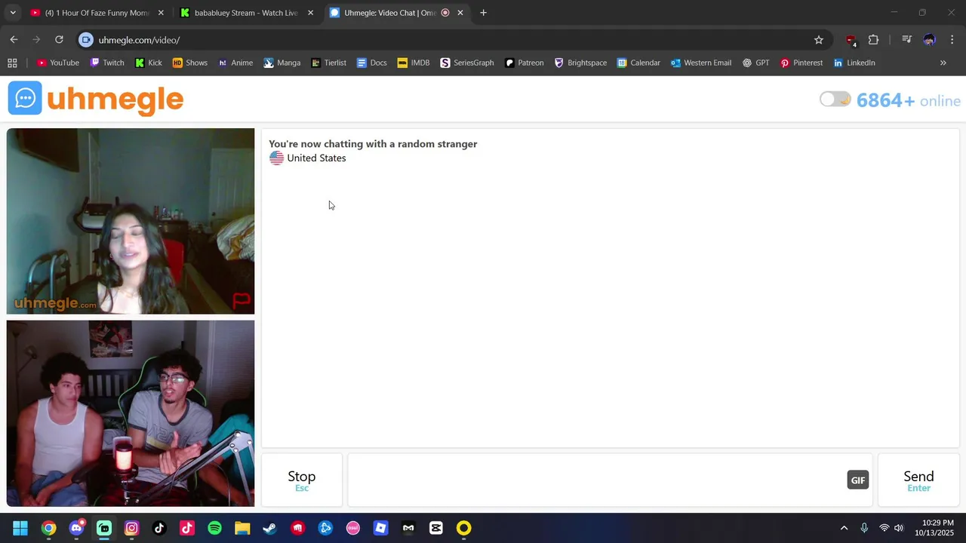The height and width of the screenshot is (543, 966).
Task: Open the Extensions puzzle menu
Action: click(x=874, y=40)
